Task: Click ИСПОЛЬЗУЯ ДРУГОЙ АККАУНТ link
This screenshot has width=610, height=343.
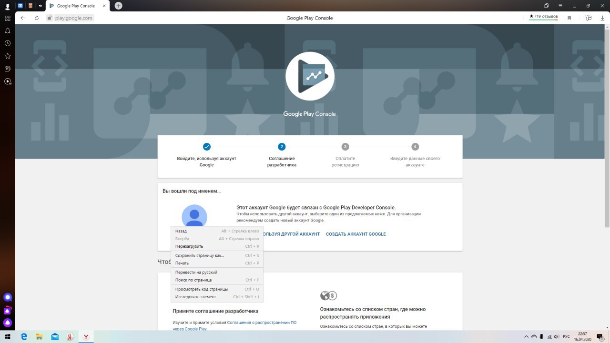Action: click(291, 234)
